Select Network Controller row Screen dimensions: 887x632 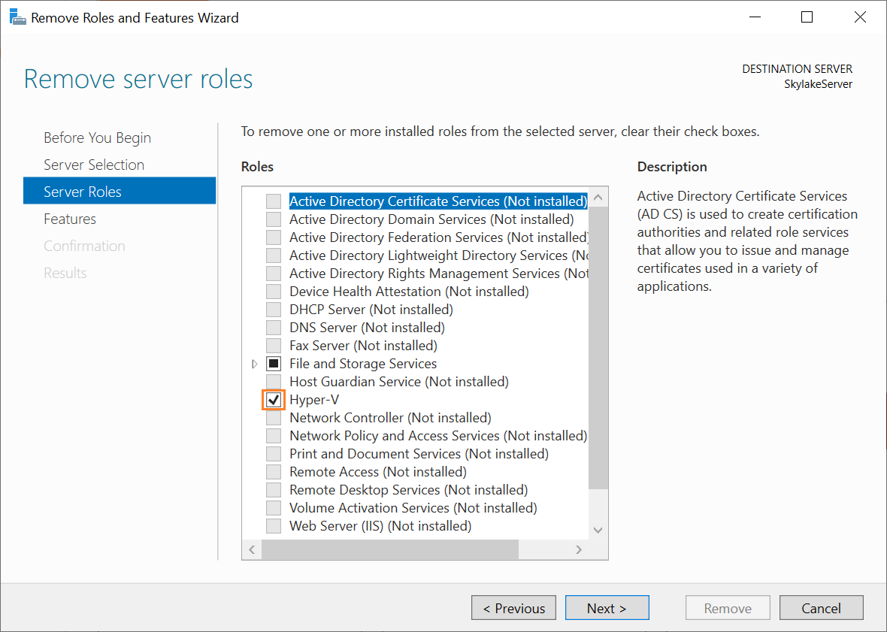(390, 418)
